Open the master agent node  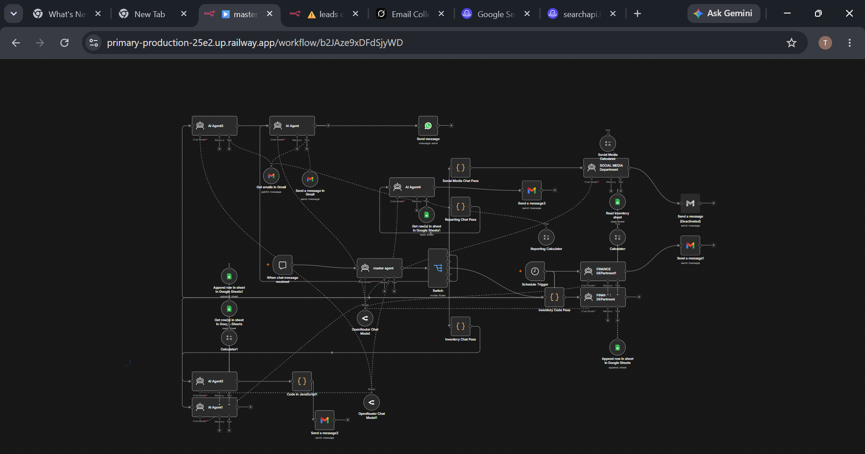(379, 268)
